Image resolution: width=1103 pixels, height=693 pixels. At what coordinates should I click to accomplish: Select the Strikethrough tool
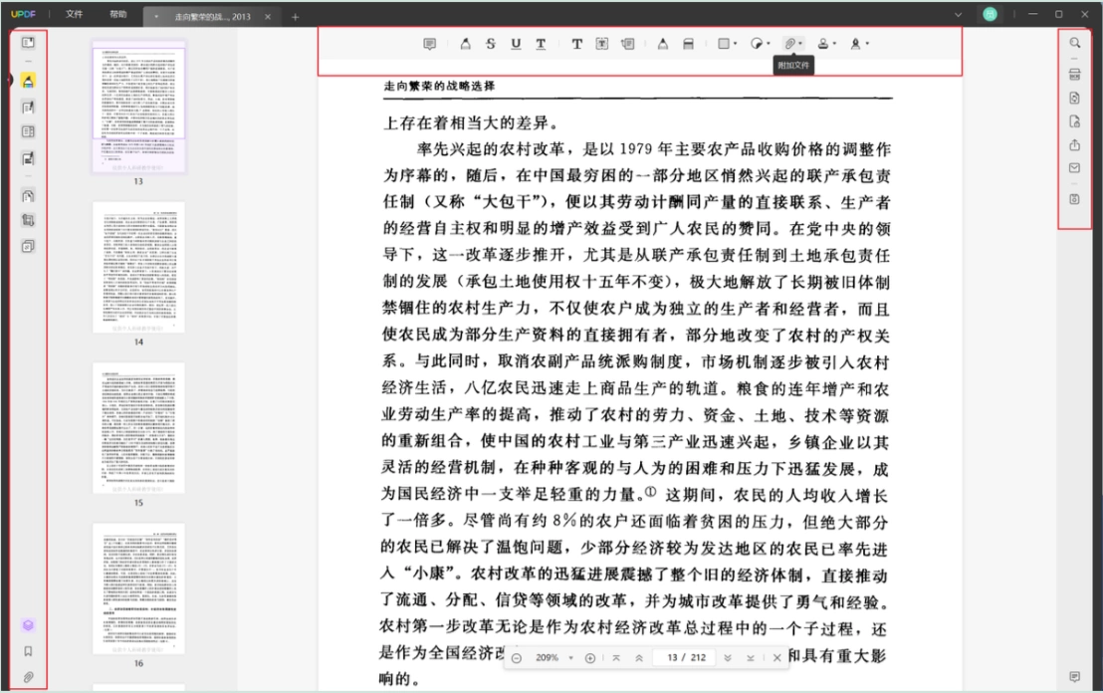click(x=491, y=44)
